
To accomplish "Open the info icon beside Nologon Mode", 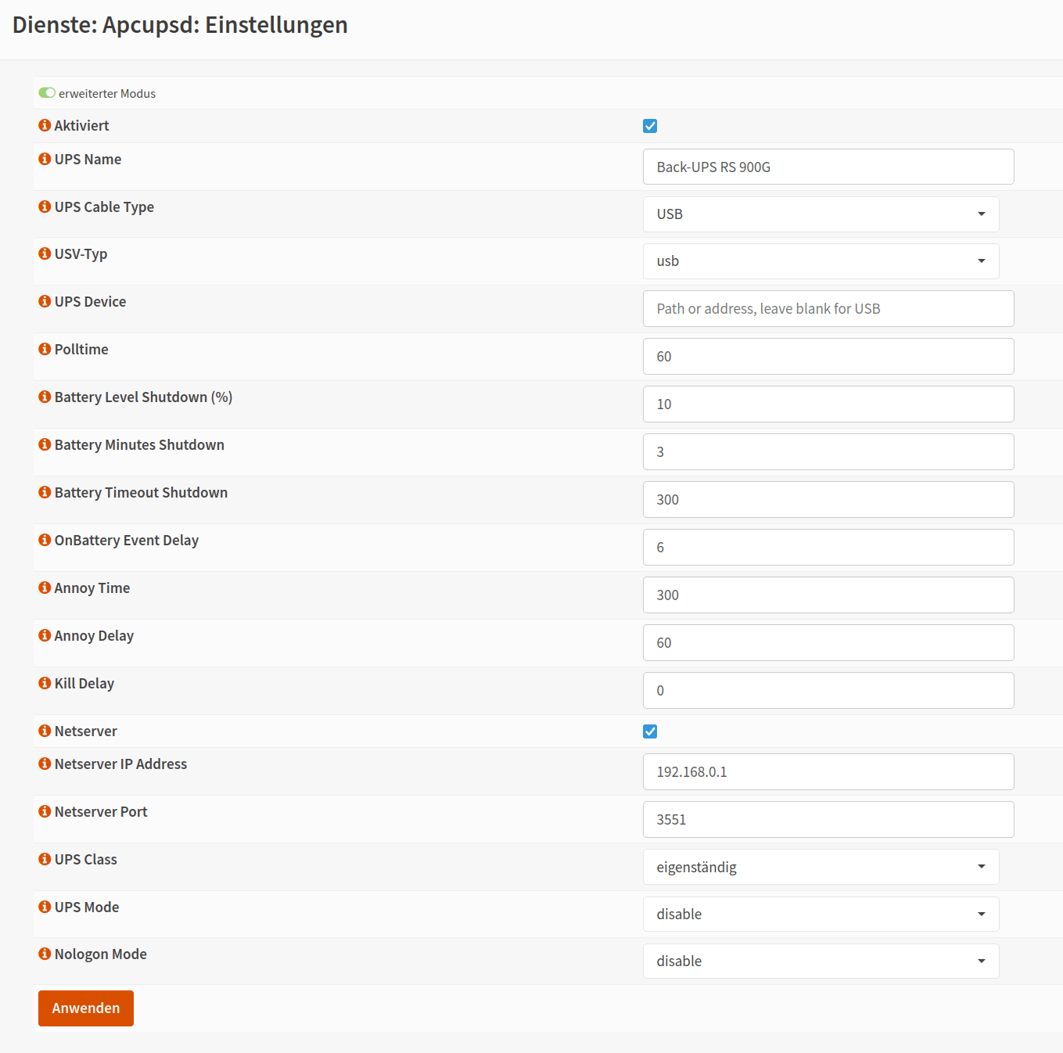I will point(45,954).
